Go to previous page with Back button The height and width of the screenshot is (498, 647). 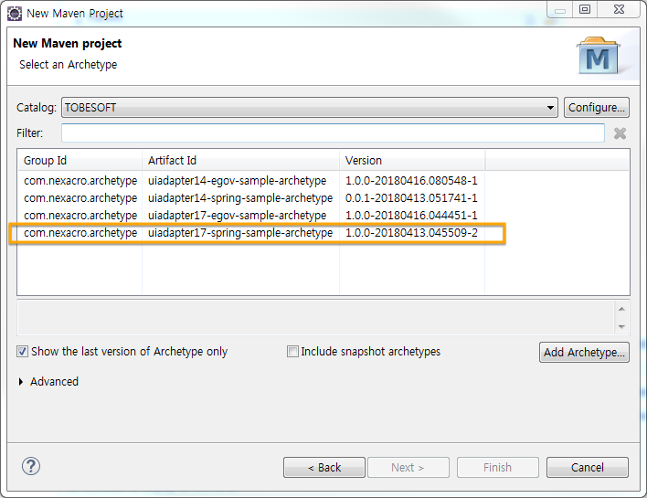tap(323, 467)
